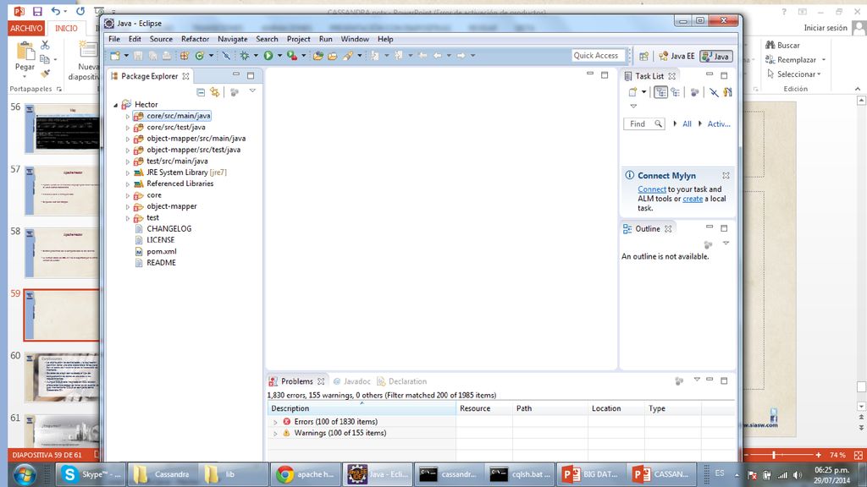Click the New Task icon in Task List
Image resolution: width=867 pixels, height=487 pixels.
coord(633,92)
